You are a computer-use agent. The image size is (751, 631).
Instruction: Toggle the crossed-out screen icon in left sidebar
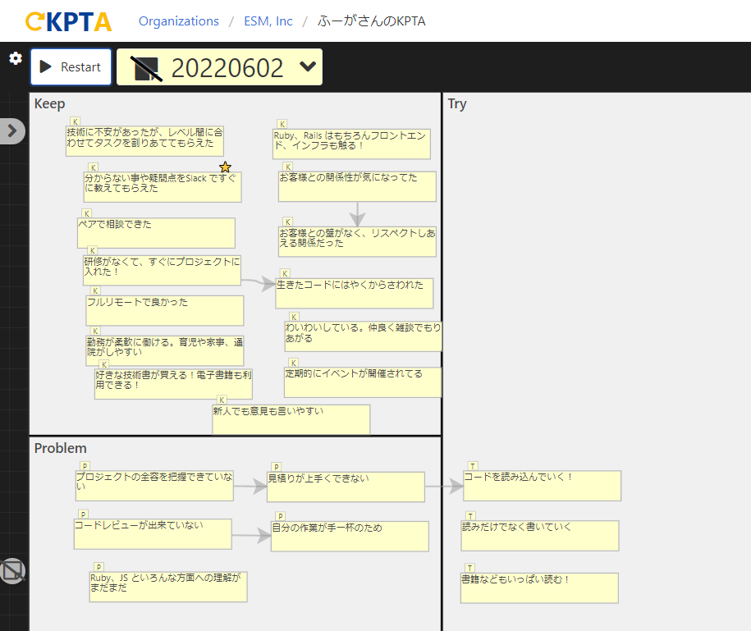pos(12,570)
